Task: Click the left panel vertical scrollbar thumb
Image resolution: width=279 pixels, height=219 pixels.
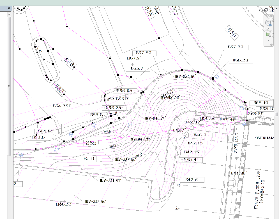Action: pos(9,86)
